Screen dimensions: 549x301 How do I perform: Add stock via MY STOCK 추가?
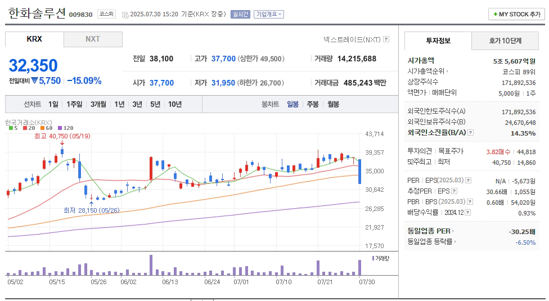point(517,15)
